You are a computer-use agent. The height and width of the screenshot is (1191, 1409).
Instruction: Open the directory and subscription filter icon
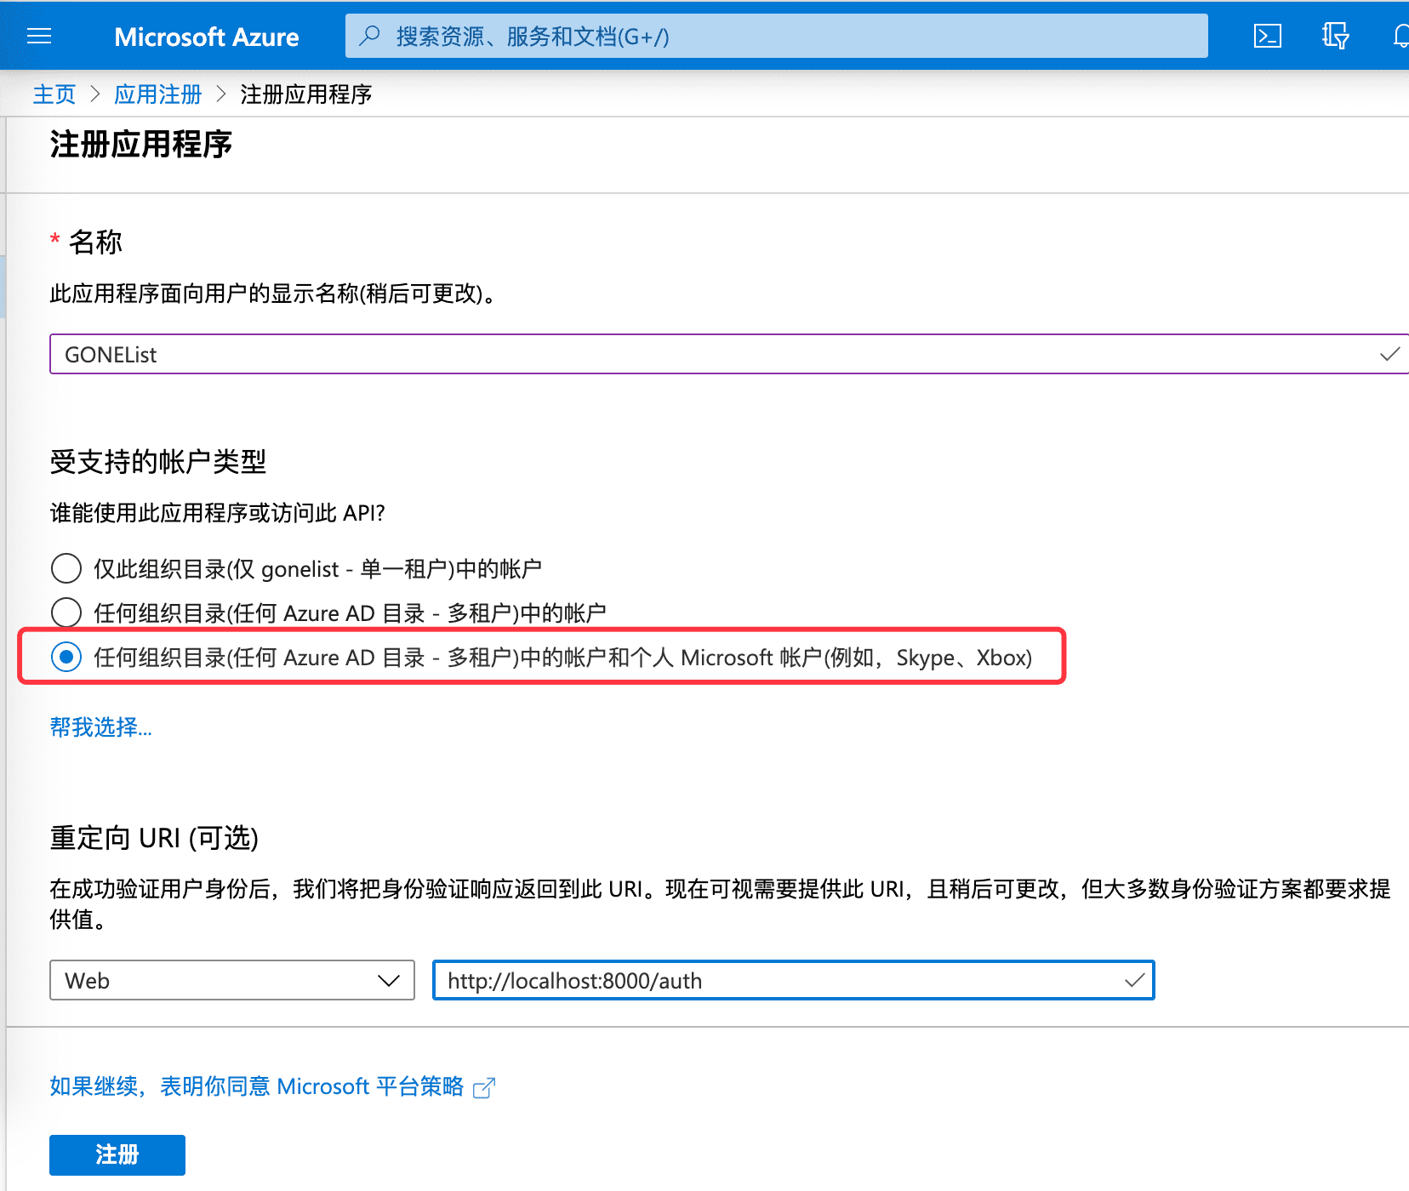pyautogui.click(x=1334, y=36)
